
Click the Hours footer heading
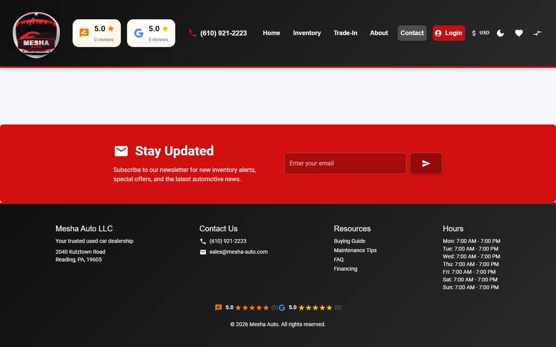[453, 229]
